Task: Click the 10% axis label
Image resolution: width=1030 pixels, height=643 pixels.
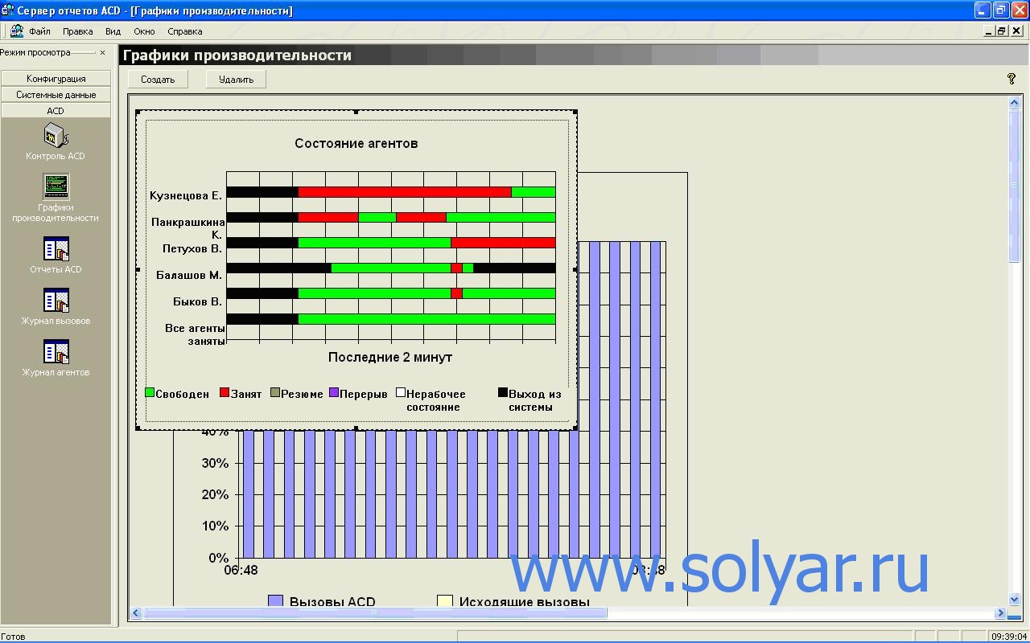Action: coord(215,526)
